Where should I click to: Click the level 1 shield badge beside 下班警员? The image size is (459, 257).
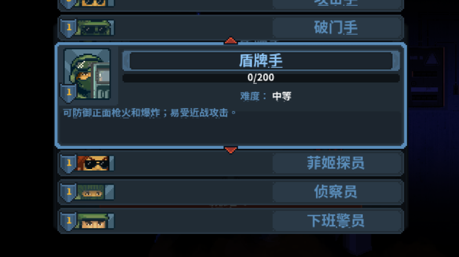[68, 221]
